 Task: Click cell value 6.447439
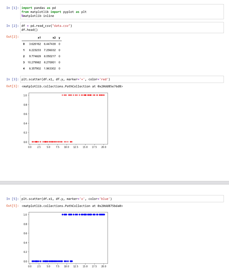(50, 44)
